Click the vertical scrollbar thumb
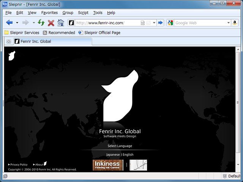Screen dimensions: 243x182 coord(238,102)
